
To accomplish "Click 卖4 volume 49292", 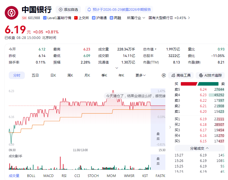I will pyautogui.click(x=219, y=95).
